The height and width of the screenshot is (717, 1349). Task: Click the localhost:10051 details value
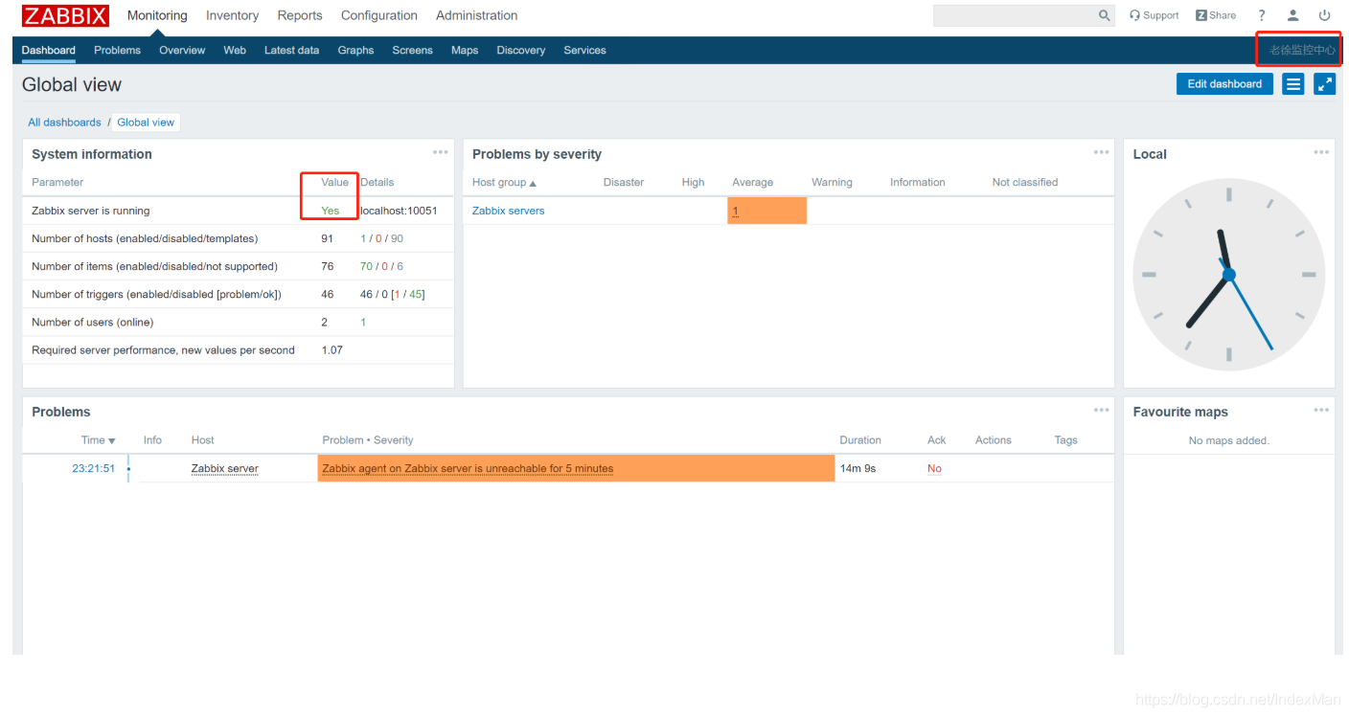(399, 211)
